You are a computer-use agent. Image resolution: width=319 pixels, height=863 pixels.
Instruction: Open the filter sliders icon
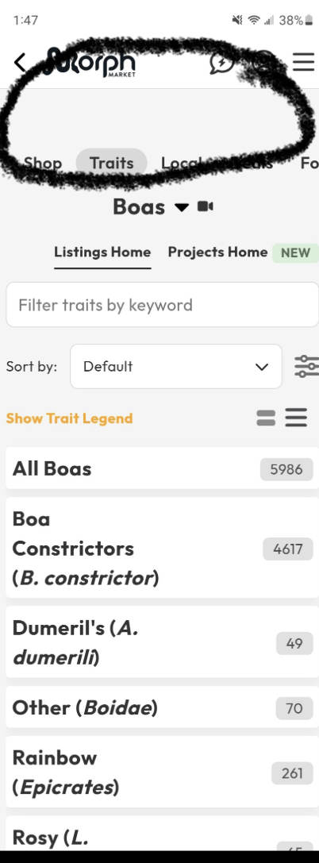tap(306, 367)
